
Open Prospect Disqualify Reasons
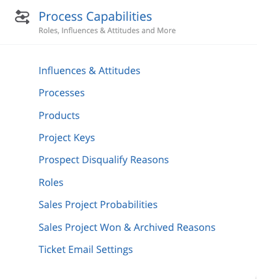click(x=103, y=160)
